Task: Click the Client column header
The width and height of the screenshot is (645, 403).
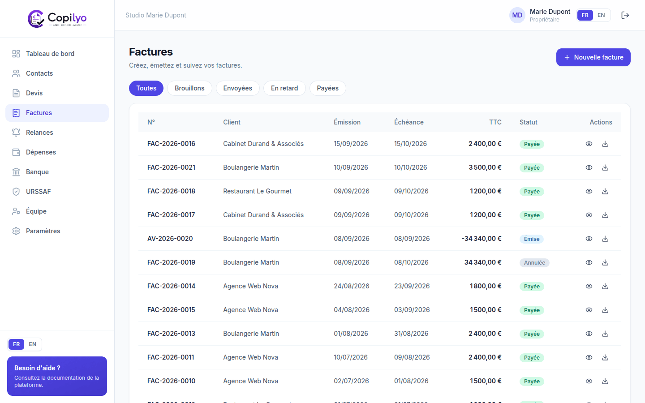Action: pos(232,122)
